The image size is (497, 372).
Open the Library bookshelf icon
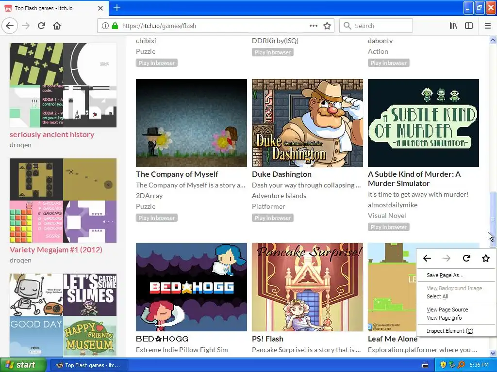tap(453, 26)
